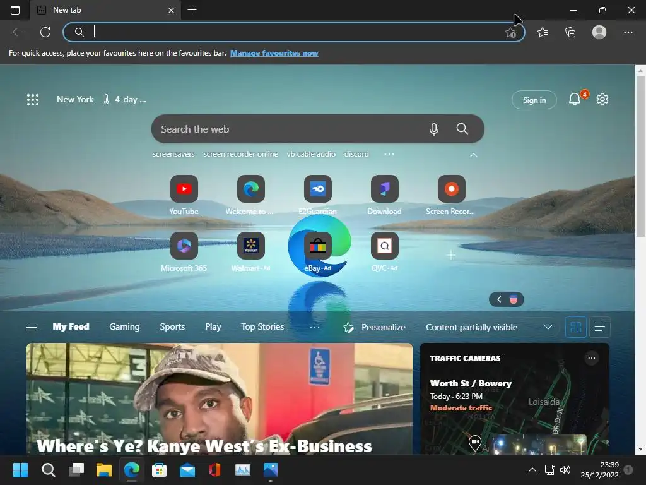Collapse quick links with chevron up
Screen dimensions: 646x485
pos(474,155)
